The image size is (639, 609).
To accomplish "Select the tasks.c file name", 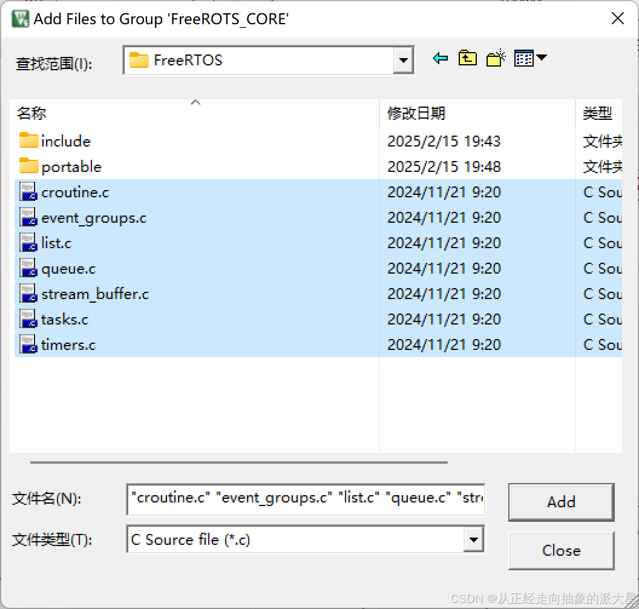I will click(x=65, y=319).
